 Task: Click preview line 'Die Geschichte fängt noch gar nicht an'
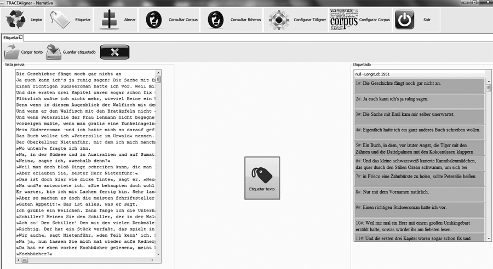69,74
